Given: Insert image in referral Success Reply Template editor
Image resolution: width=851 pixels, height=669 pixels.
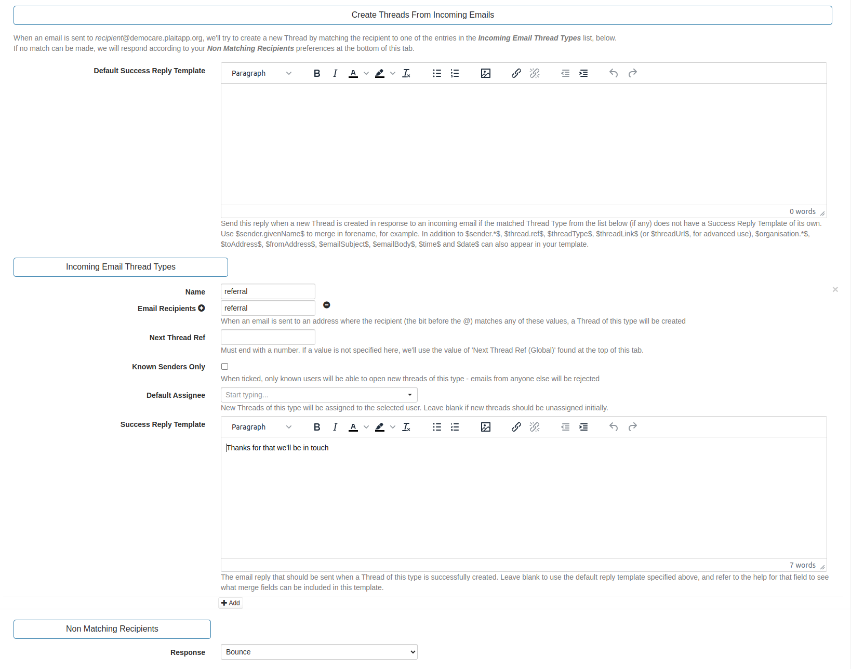Looking at the screenshot, I should pos(486,427).
